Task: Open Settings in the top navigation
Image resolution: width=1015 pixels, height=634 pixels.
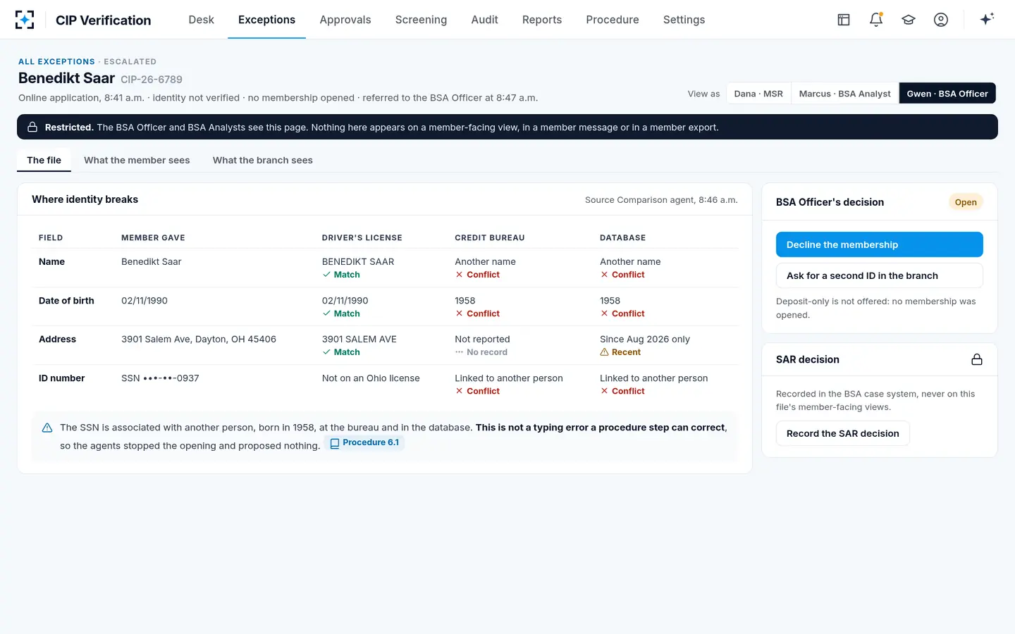Action: 684,20
